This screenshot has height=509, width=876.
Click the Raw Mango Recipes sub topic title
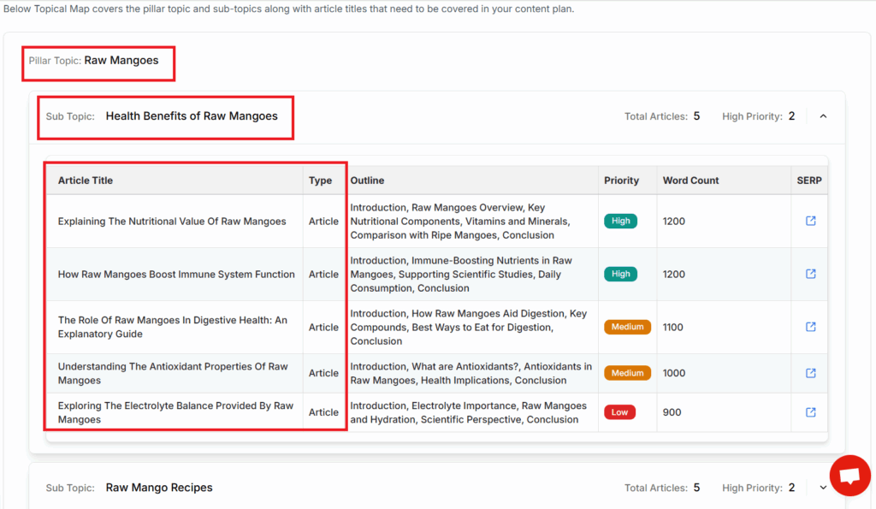pos(159,488)
